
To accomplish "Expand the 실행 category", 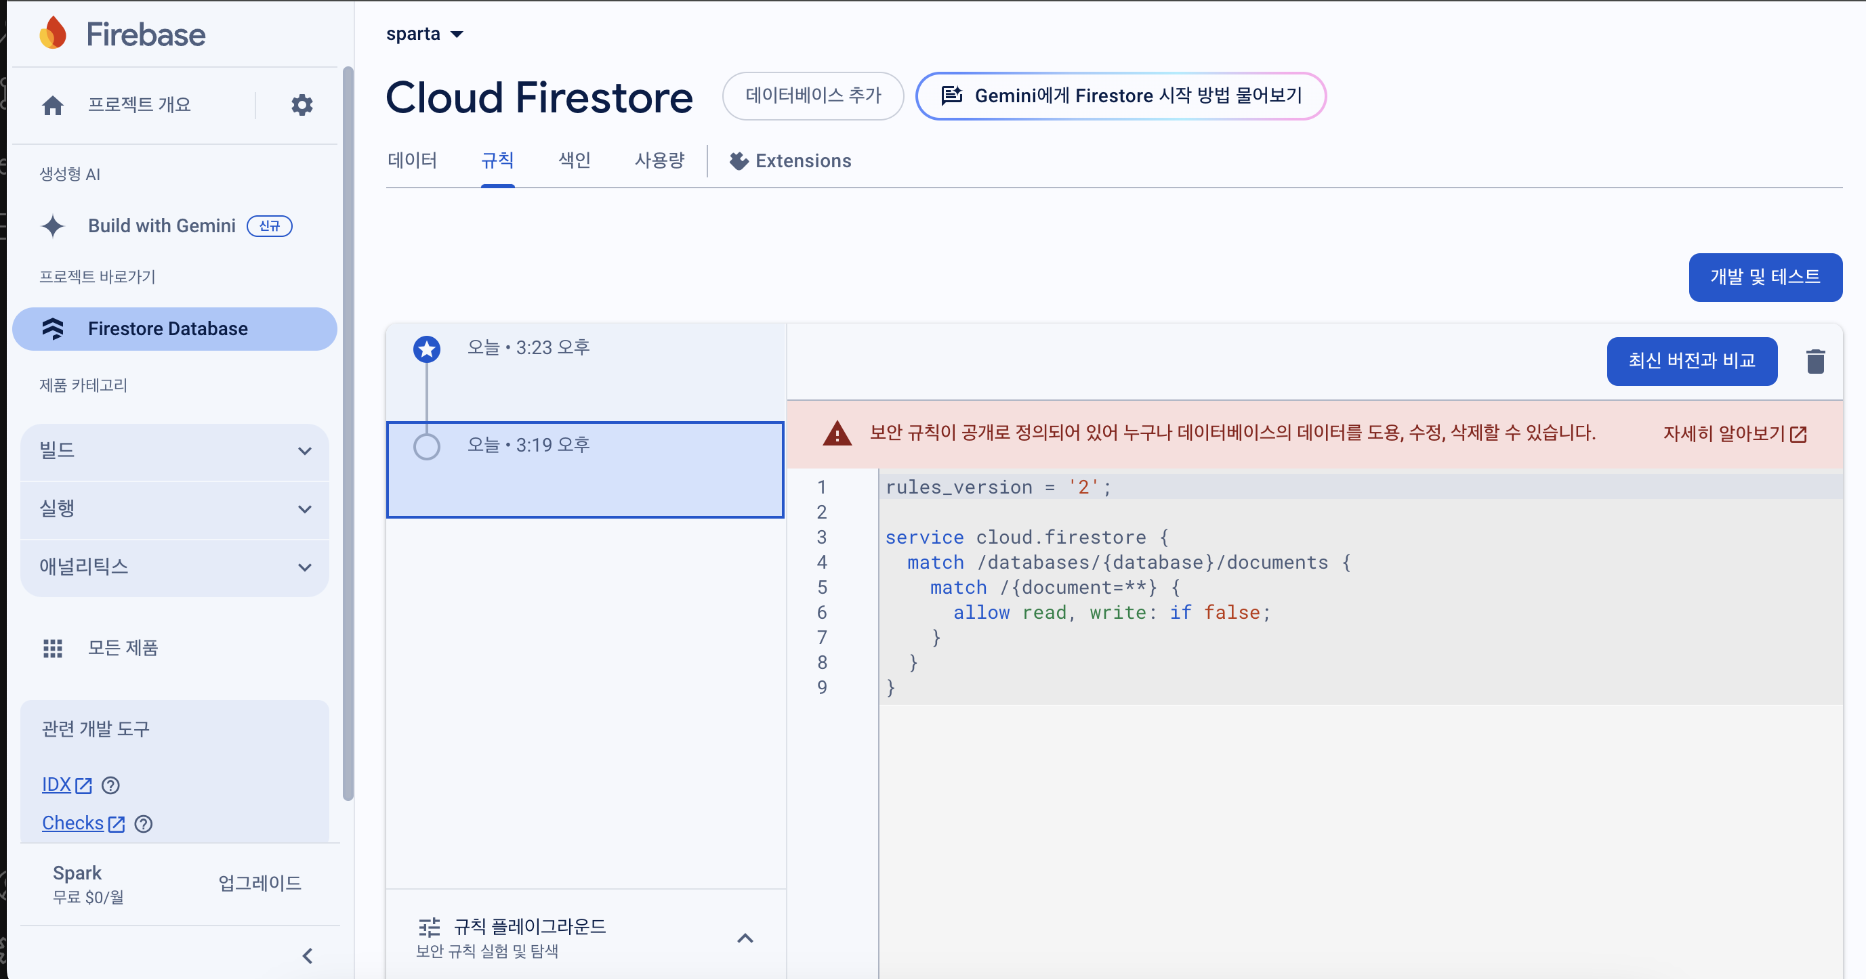I will (175, 509).
